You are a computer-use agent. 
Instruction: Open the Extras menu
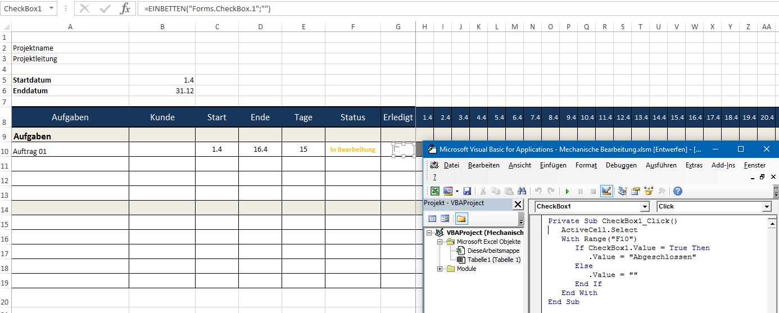[x=694, y=165]
